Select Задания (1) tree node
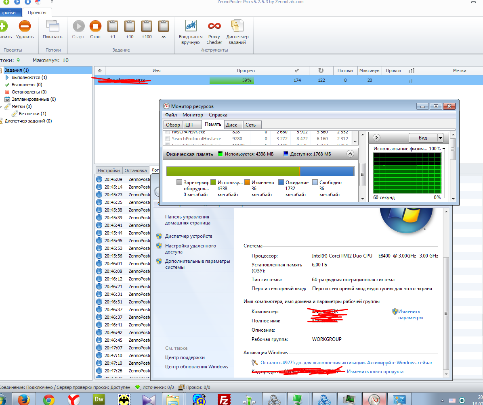 (x=17, y=70)
